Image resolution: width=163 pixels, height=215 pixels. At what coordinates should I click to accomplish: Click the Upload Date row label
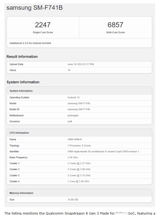16,64
